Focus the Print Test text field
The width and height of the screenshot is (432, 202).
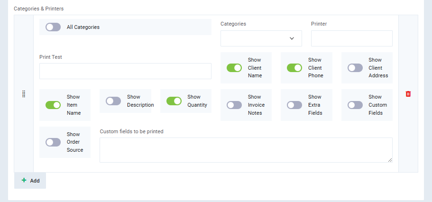coord(125,71)
